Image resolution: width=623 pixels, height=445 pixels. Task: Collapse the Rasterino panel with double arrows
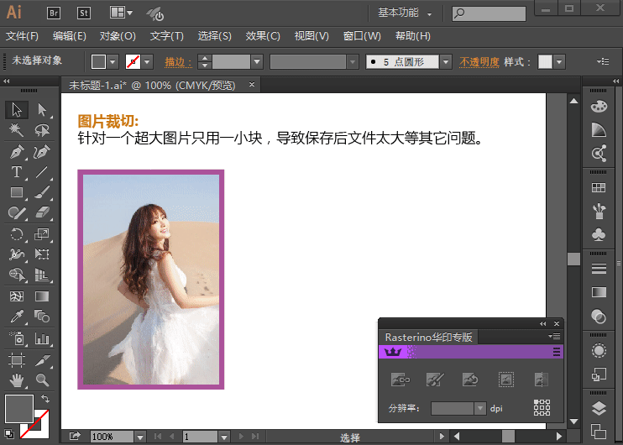coord(542,323)
